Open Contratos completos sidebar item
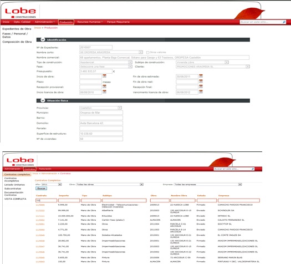The height and width of the screenshot is (264, 291). (17, 175)
